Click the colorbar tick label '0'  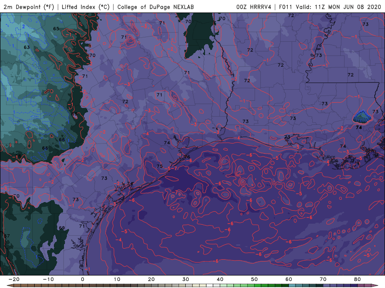(82, 279)
